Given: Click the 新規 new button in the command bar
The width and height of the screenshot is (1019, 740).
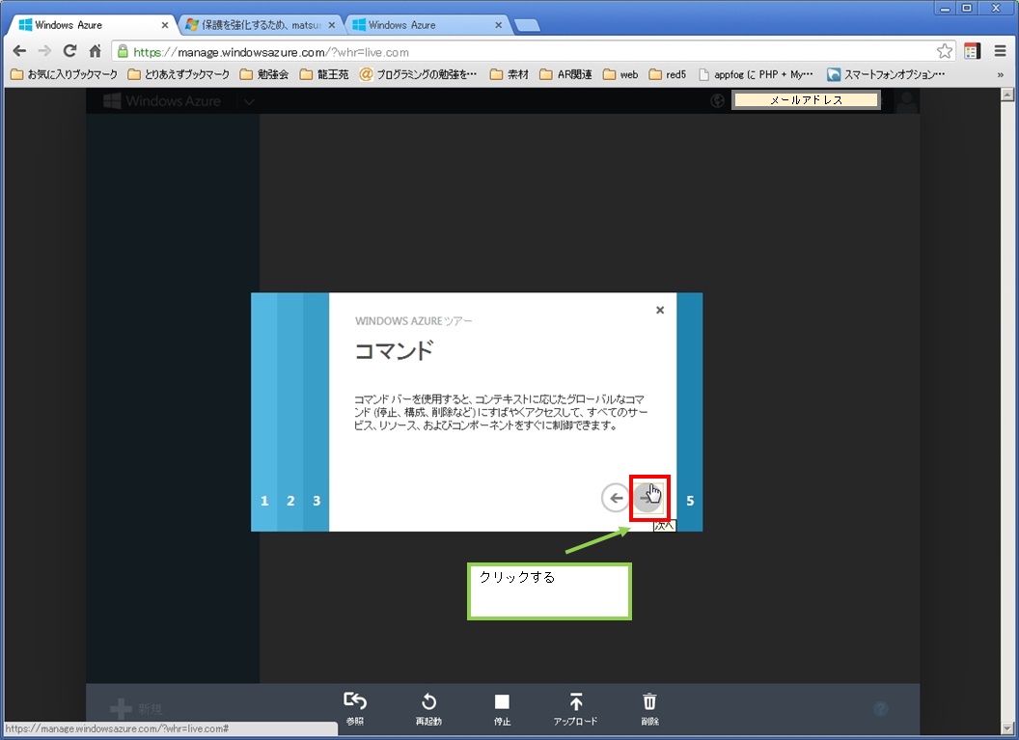Looking at the screenshot, I should click(136, 709).
